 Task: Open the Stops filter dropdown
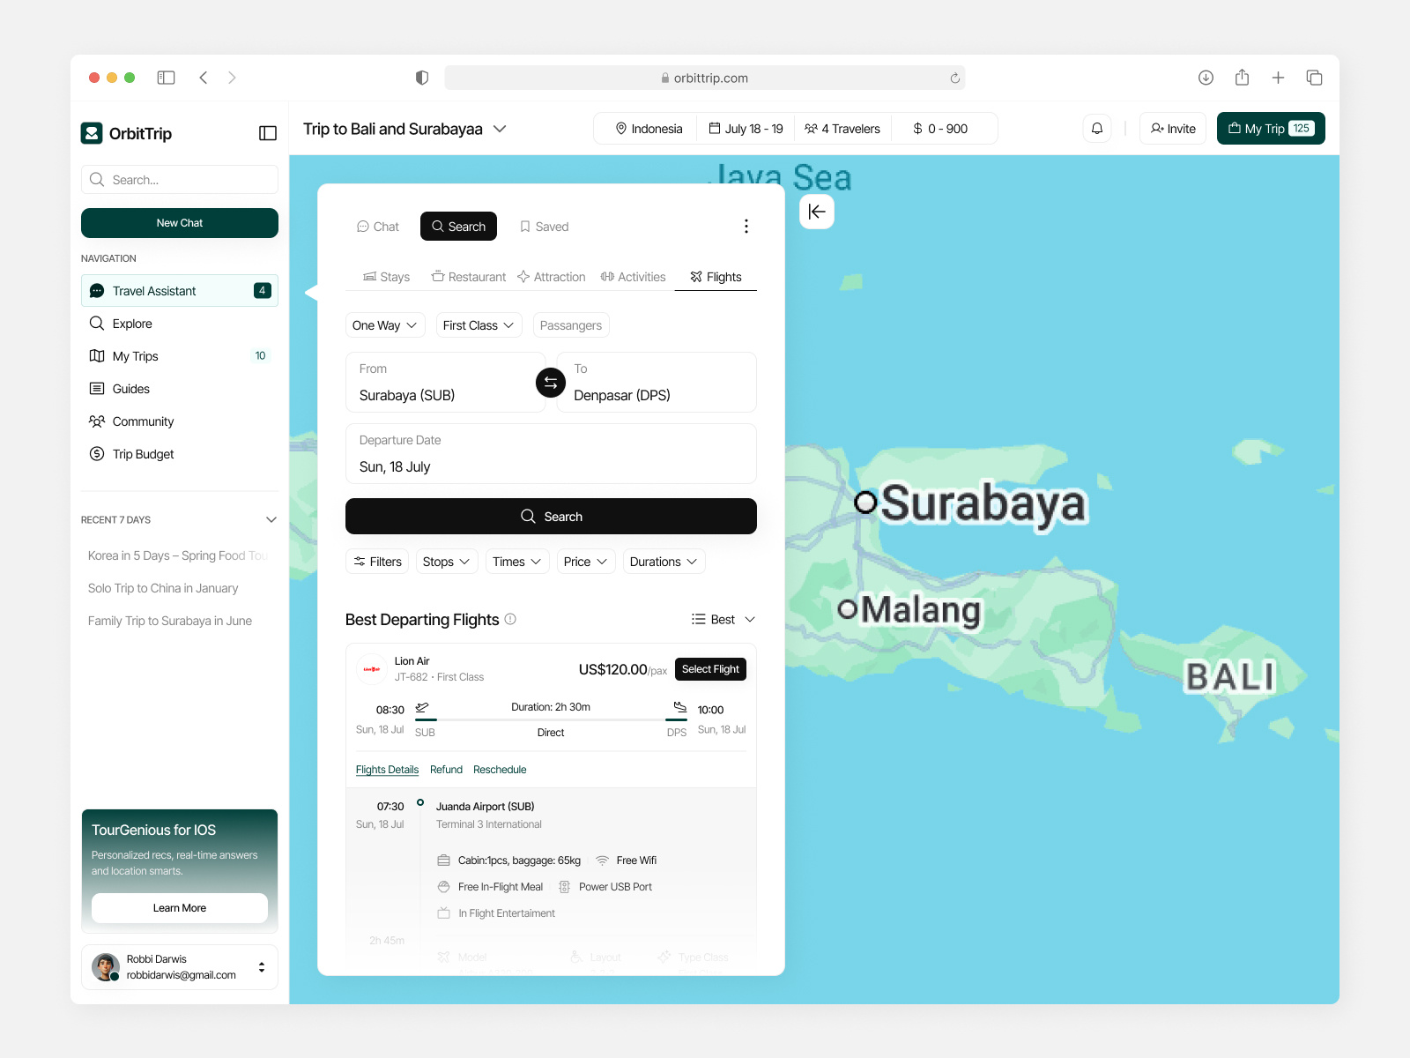click(x=447, y=562)
